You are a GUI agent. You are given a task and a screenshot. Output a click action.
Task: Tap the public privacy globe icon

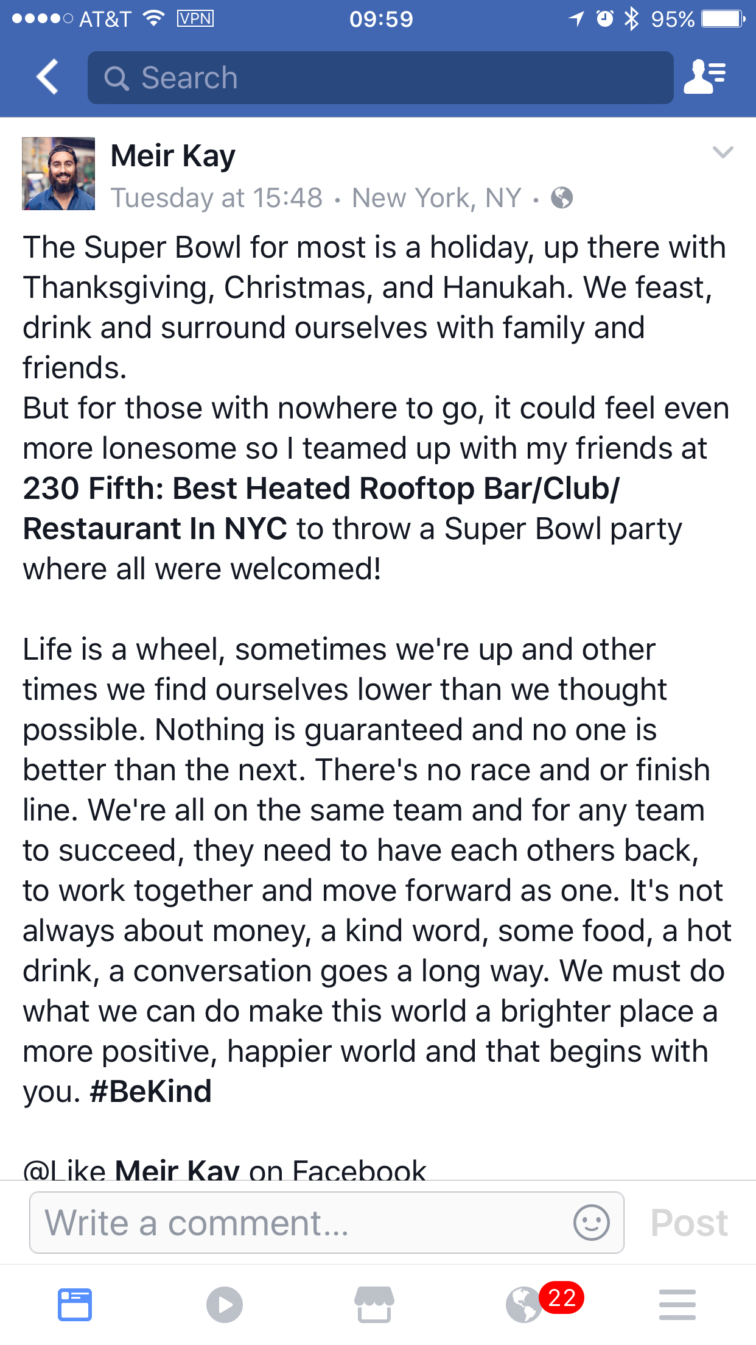point(562,198)
